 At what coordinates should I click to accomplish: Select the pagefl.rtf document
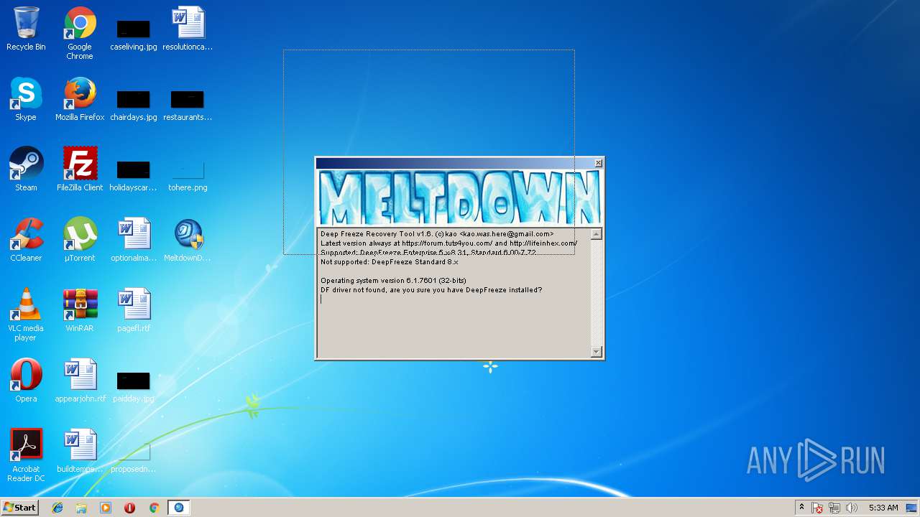pyautogui.click(x=134, y=310)
